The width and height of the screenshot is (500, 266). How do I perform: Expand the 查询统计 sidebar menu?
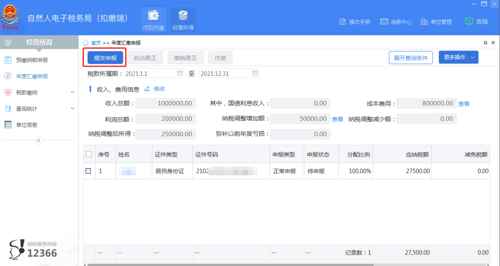72,108
